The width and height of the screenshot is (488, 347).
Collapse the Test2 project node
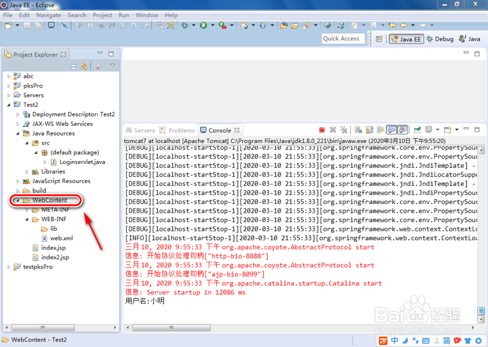(x=9, y=105)
